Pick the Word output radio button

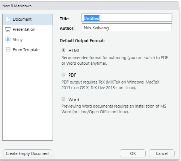[63, 99]
